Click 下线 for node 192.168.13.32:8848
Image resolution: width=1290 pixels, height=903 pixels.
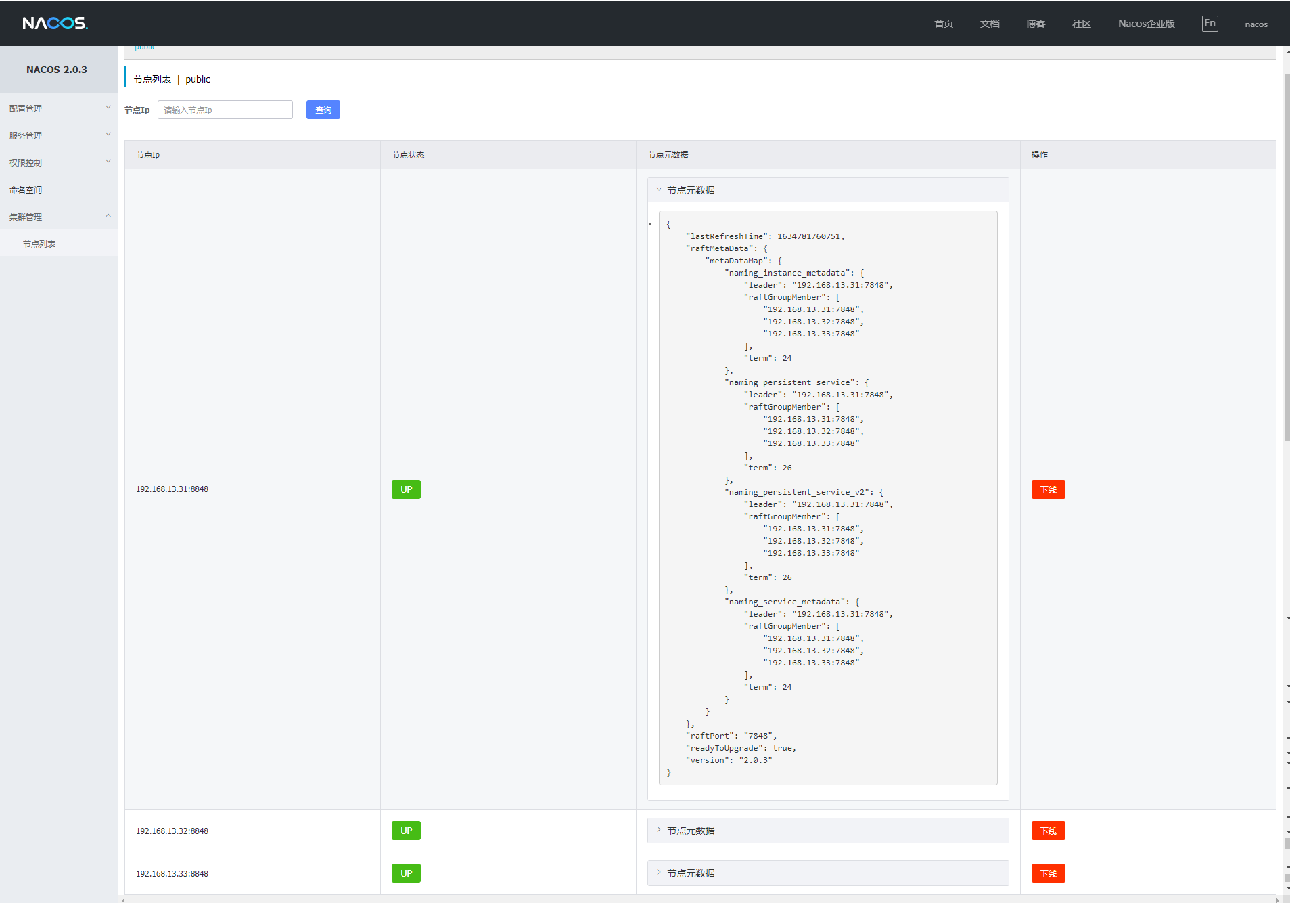[1049, 831]
